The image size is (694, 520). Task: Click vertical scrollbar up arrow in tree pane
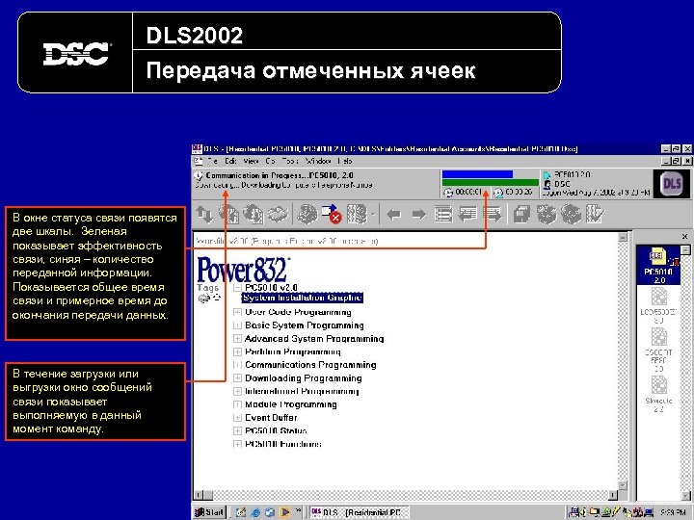[x=623, y=238]
